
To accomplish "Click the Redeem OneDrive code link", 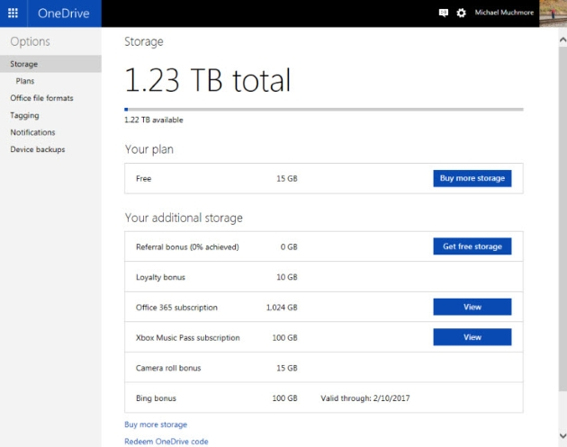I will tap(166, 442).
